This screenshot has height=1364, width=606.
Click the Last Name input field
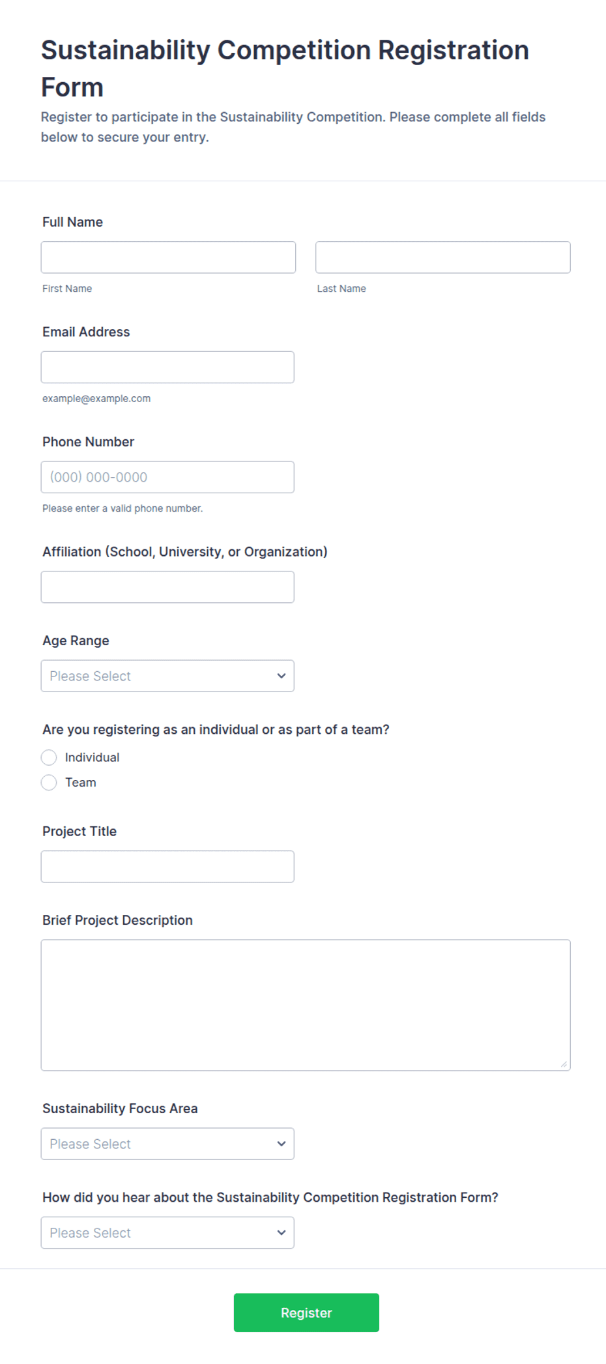click(x=443, y=257)
